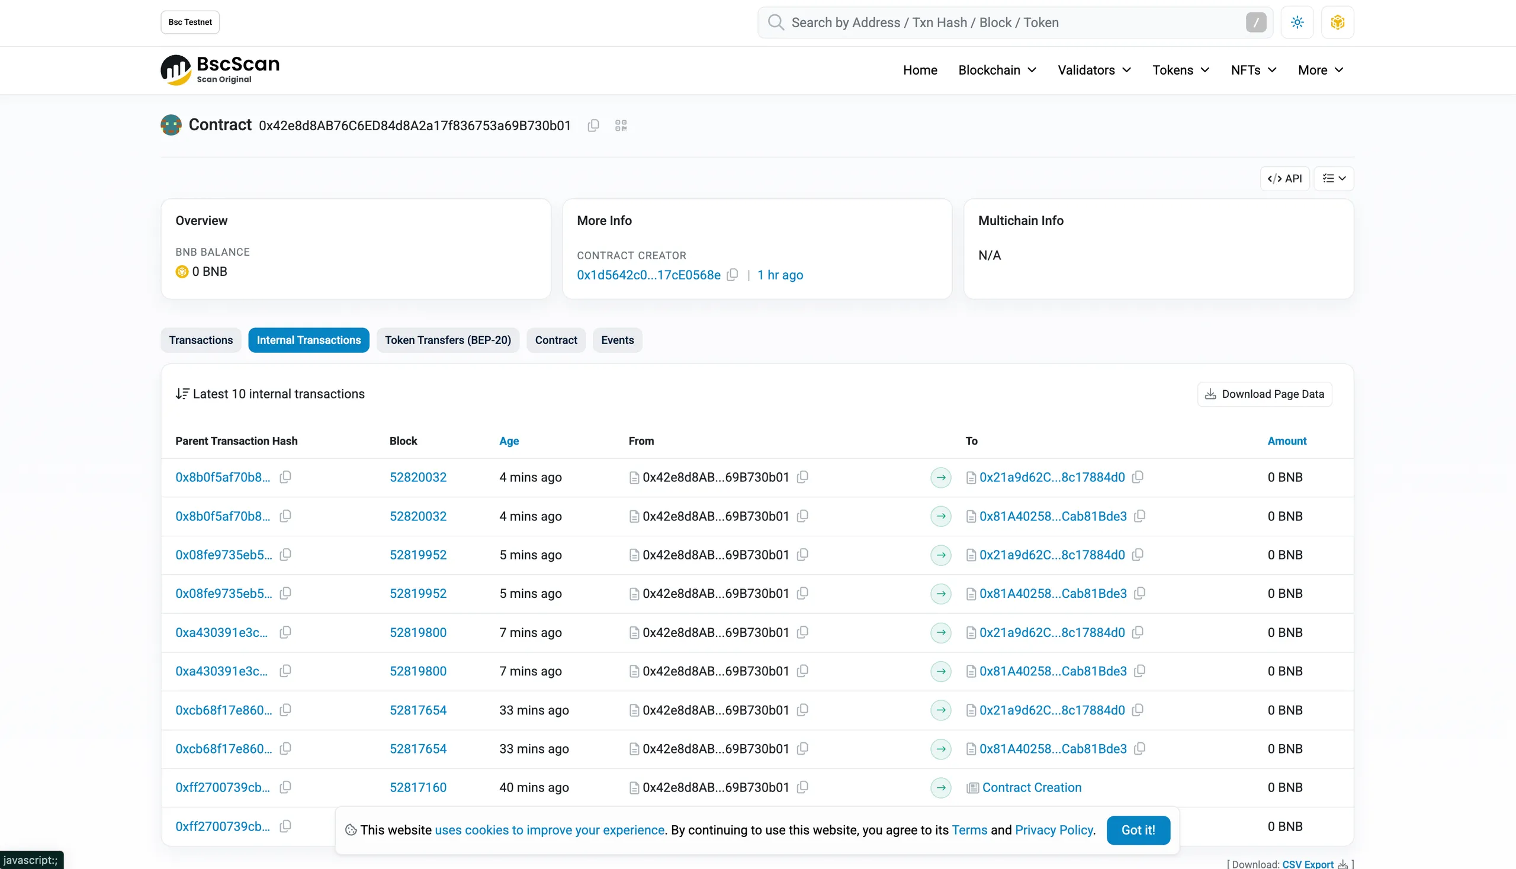Show the contract address QR code
Screen dimensions: 1516x869
[620, 125]
